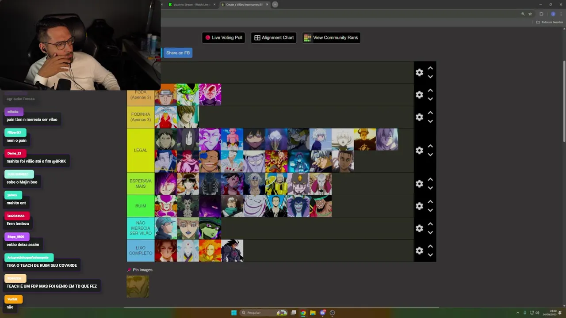This screenshot has width=566, height=318.
Task: Open Chrome from the taskbar
Action: [x=303, y=313]
